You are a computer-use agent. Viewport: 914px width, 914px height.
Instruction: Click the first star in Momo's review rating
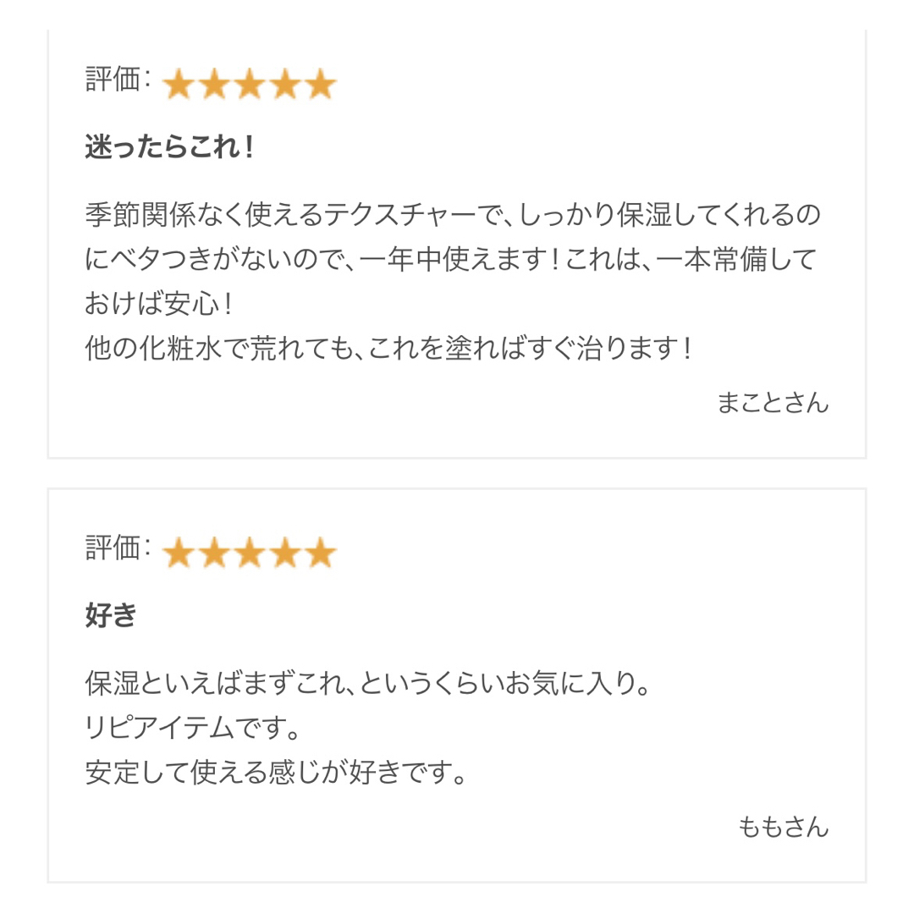(179, 553)
